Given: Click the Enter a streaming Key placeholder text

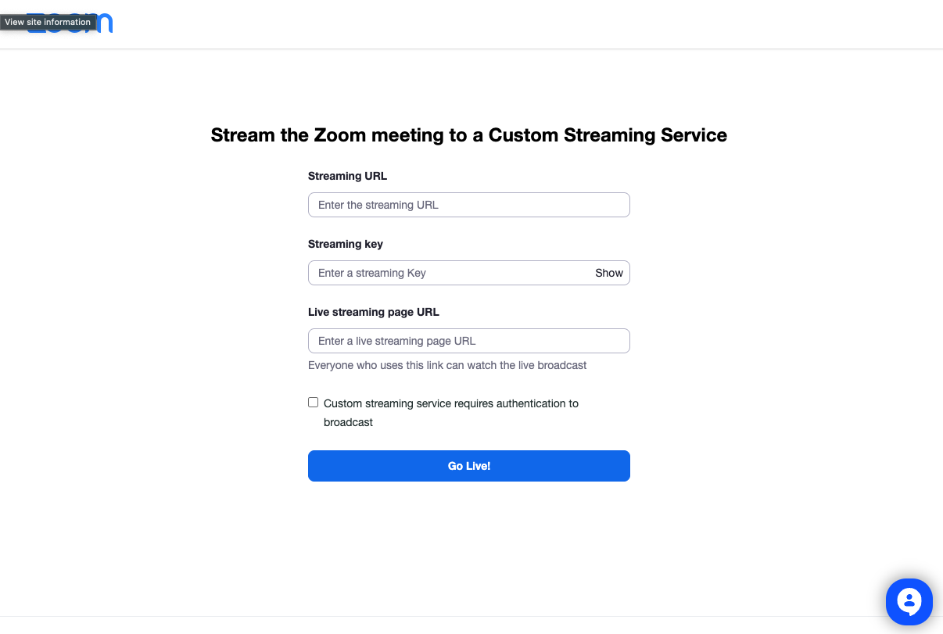Looking at the screenshot, I should pos(372,273).
